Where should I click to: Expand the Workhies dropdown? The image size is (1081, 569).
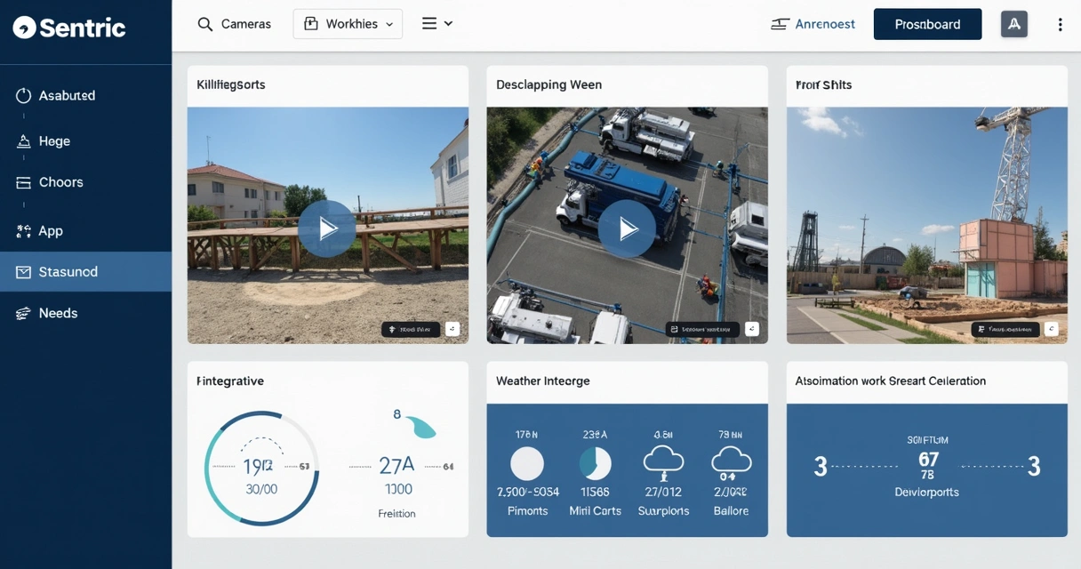click(x=348, y=23)
